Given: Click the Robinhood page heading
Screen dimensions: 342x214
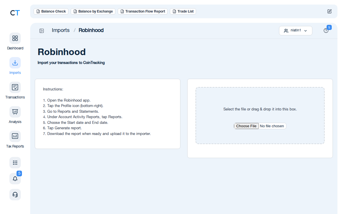Looking at the screenshot, I should click(62, 52).
